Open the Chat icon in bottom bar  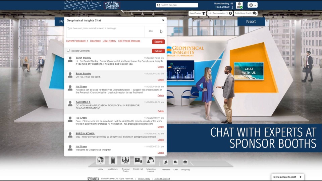[175, 162]
